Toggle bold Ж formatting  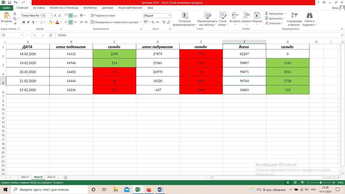[24, 22]
